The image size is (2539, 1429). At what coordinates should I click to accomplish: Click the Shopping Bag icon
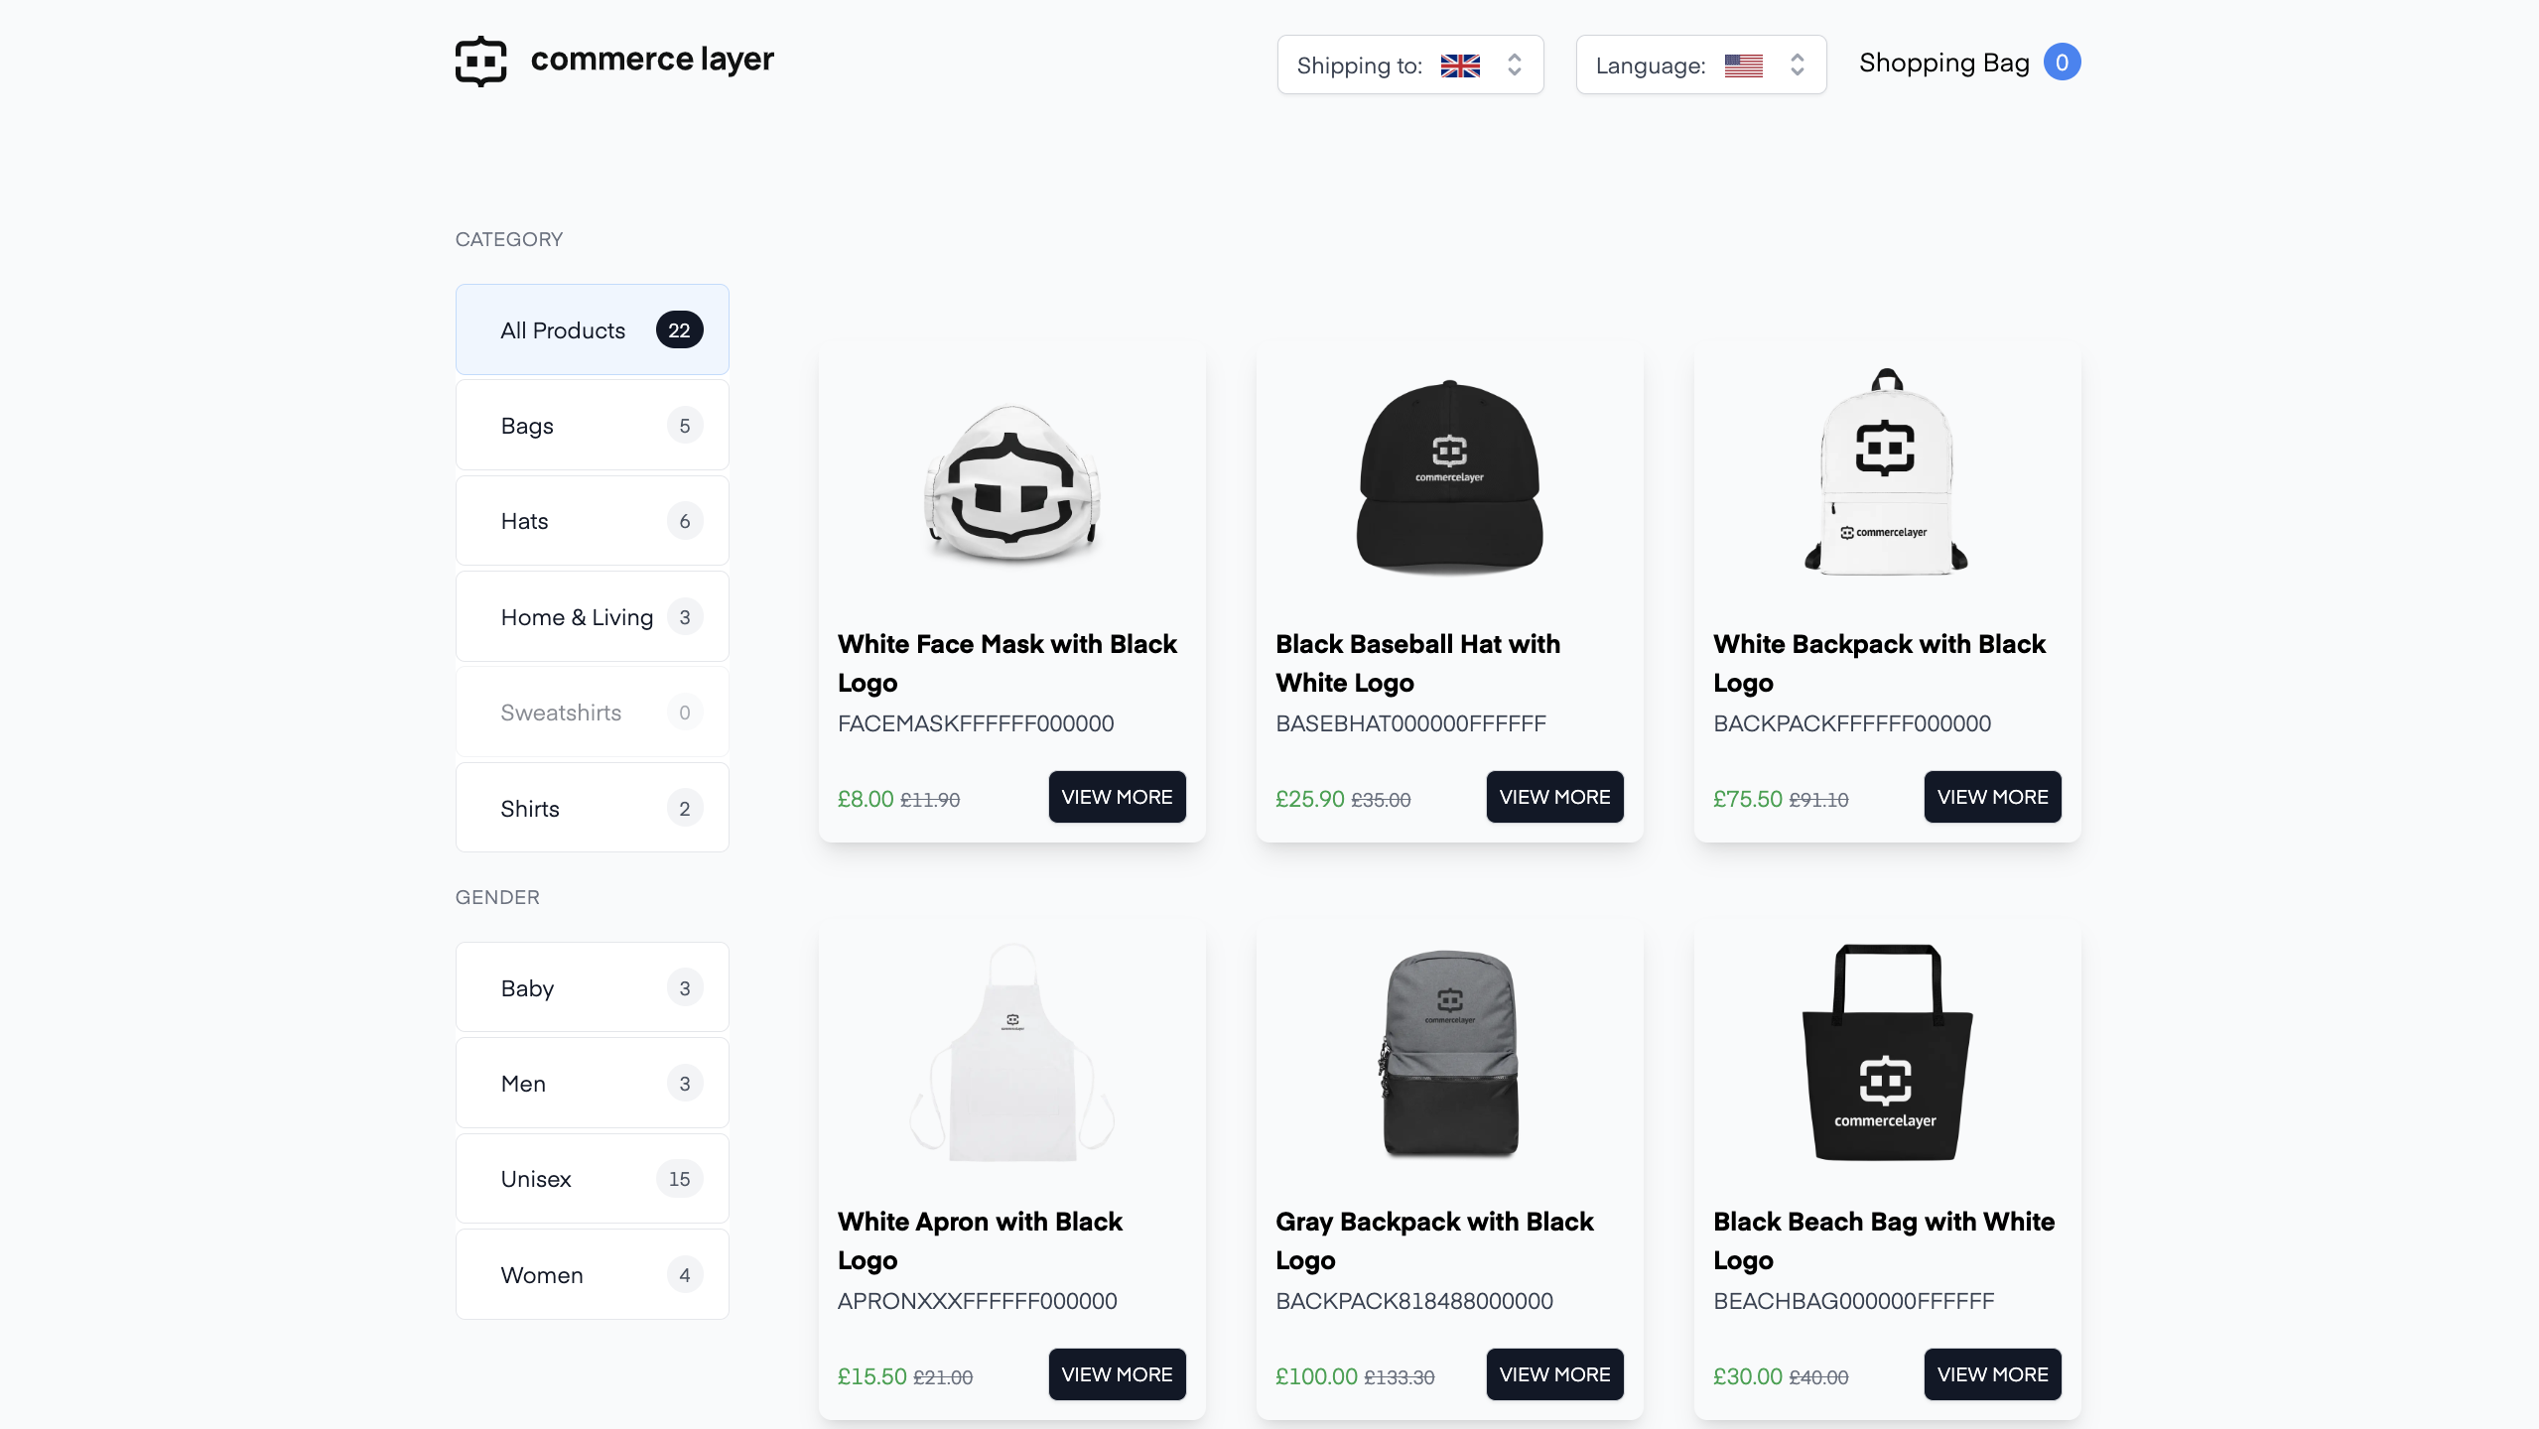point(1967,63)
